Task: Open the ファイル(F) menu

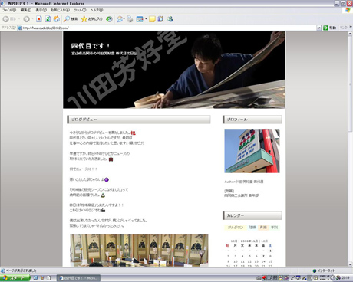Action: point(9,10)
